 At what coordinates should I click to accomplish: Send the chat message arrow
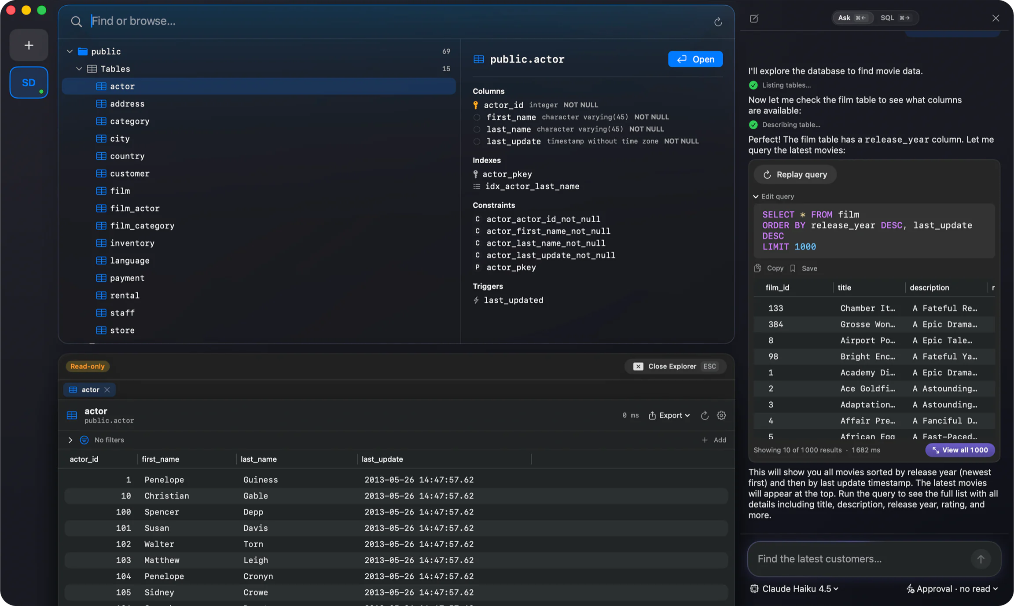pos(981,559)
